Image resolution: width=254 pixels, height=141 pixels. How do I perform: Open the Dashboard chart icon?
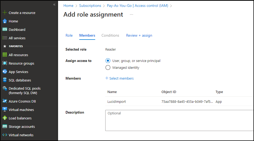click(x=5, y=30)
